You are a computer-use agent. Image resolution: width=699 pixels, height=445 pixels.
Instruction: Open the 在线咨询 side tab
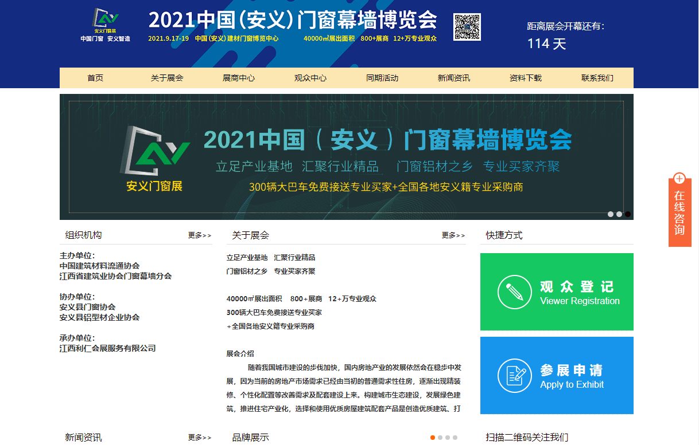pyautogui.click(x=679, y=213)
